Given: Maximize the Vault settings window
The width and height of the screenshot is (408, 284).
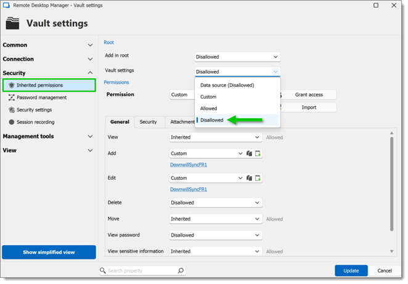Looking at the screenshot, I should pos(376,5).
